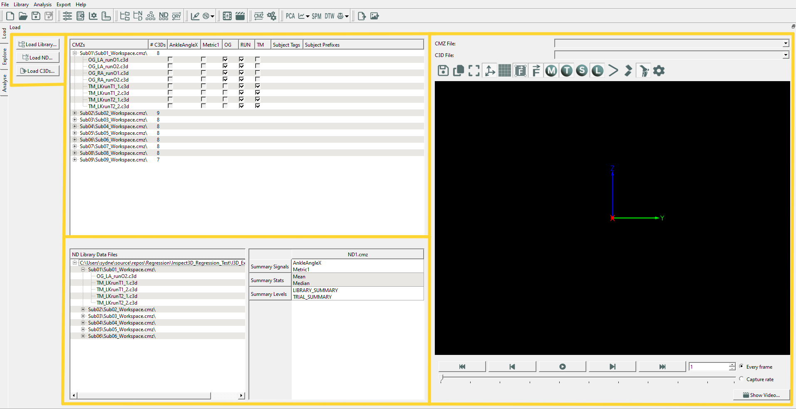
Task: Open the Export menu
Action: pos(64,5)
